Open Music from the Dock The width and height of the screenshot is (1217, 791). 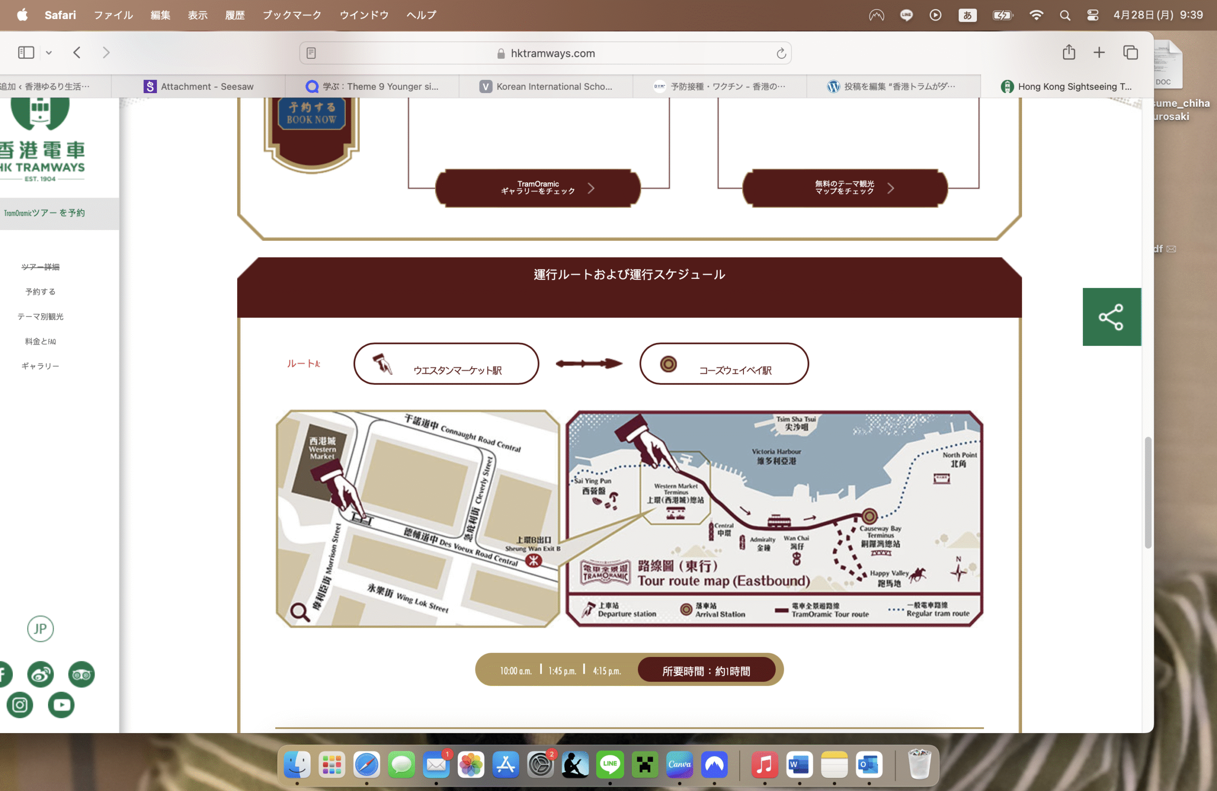point(765,765)
